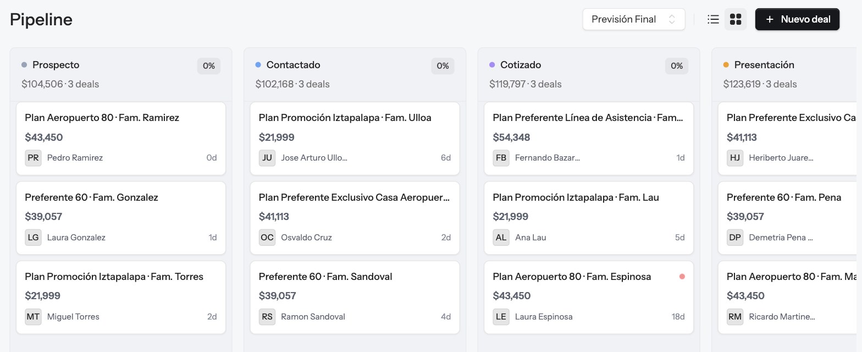Click LE avatar for Laura Espinosa
Image resolution: width=862 pixels, height=352 pixels.
tap(501, 317)
